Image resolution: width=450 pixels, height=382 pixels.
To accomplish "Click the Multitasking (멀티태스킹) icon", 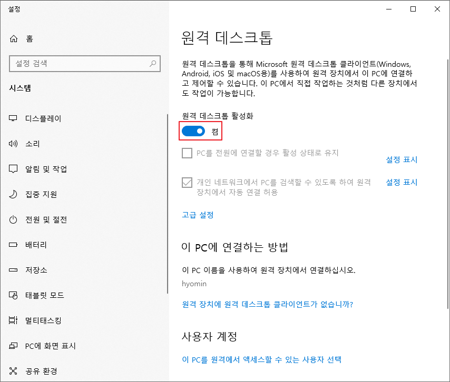I will pyautogui.click(x=13, y=320).
